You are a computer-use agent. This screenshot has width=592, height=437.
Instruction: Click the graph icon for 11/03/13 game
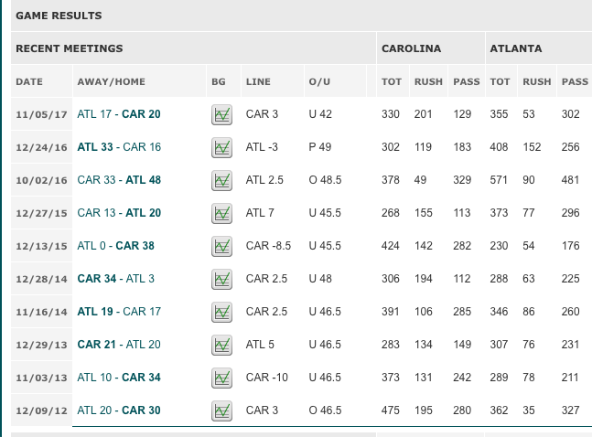[221, 378]
